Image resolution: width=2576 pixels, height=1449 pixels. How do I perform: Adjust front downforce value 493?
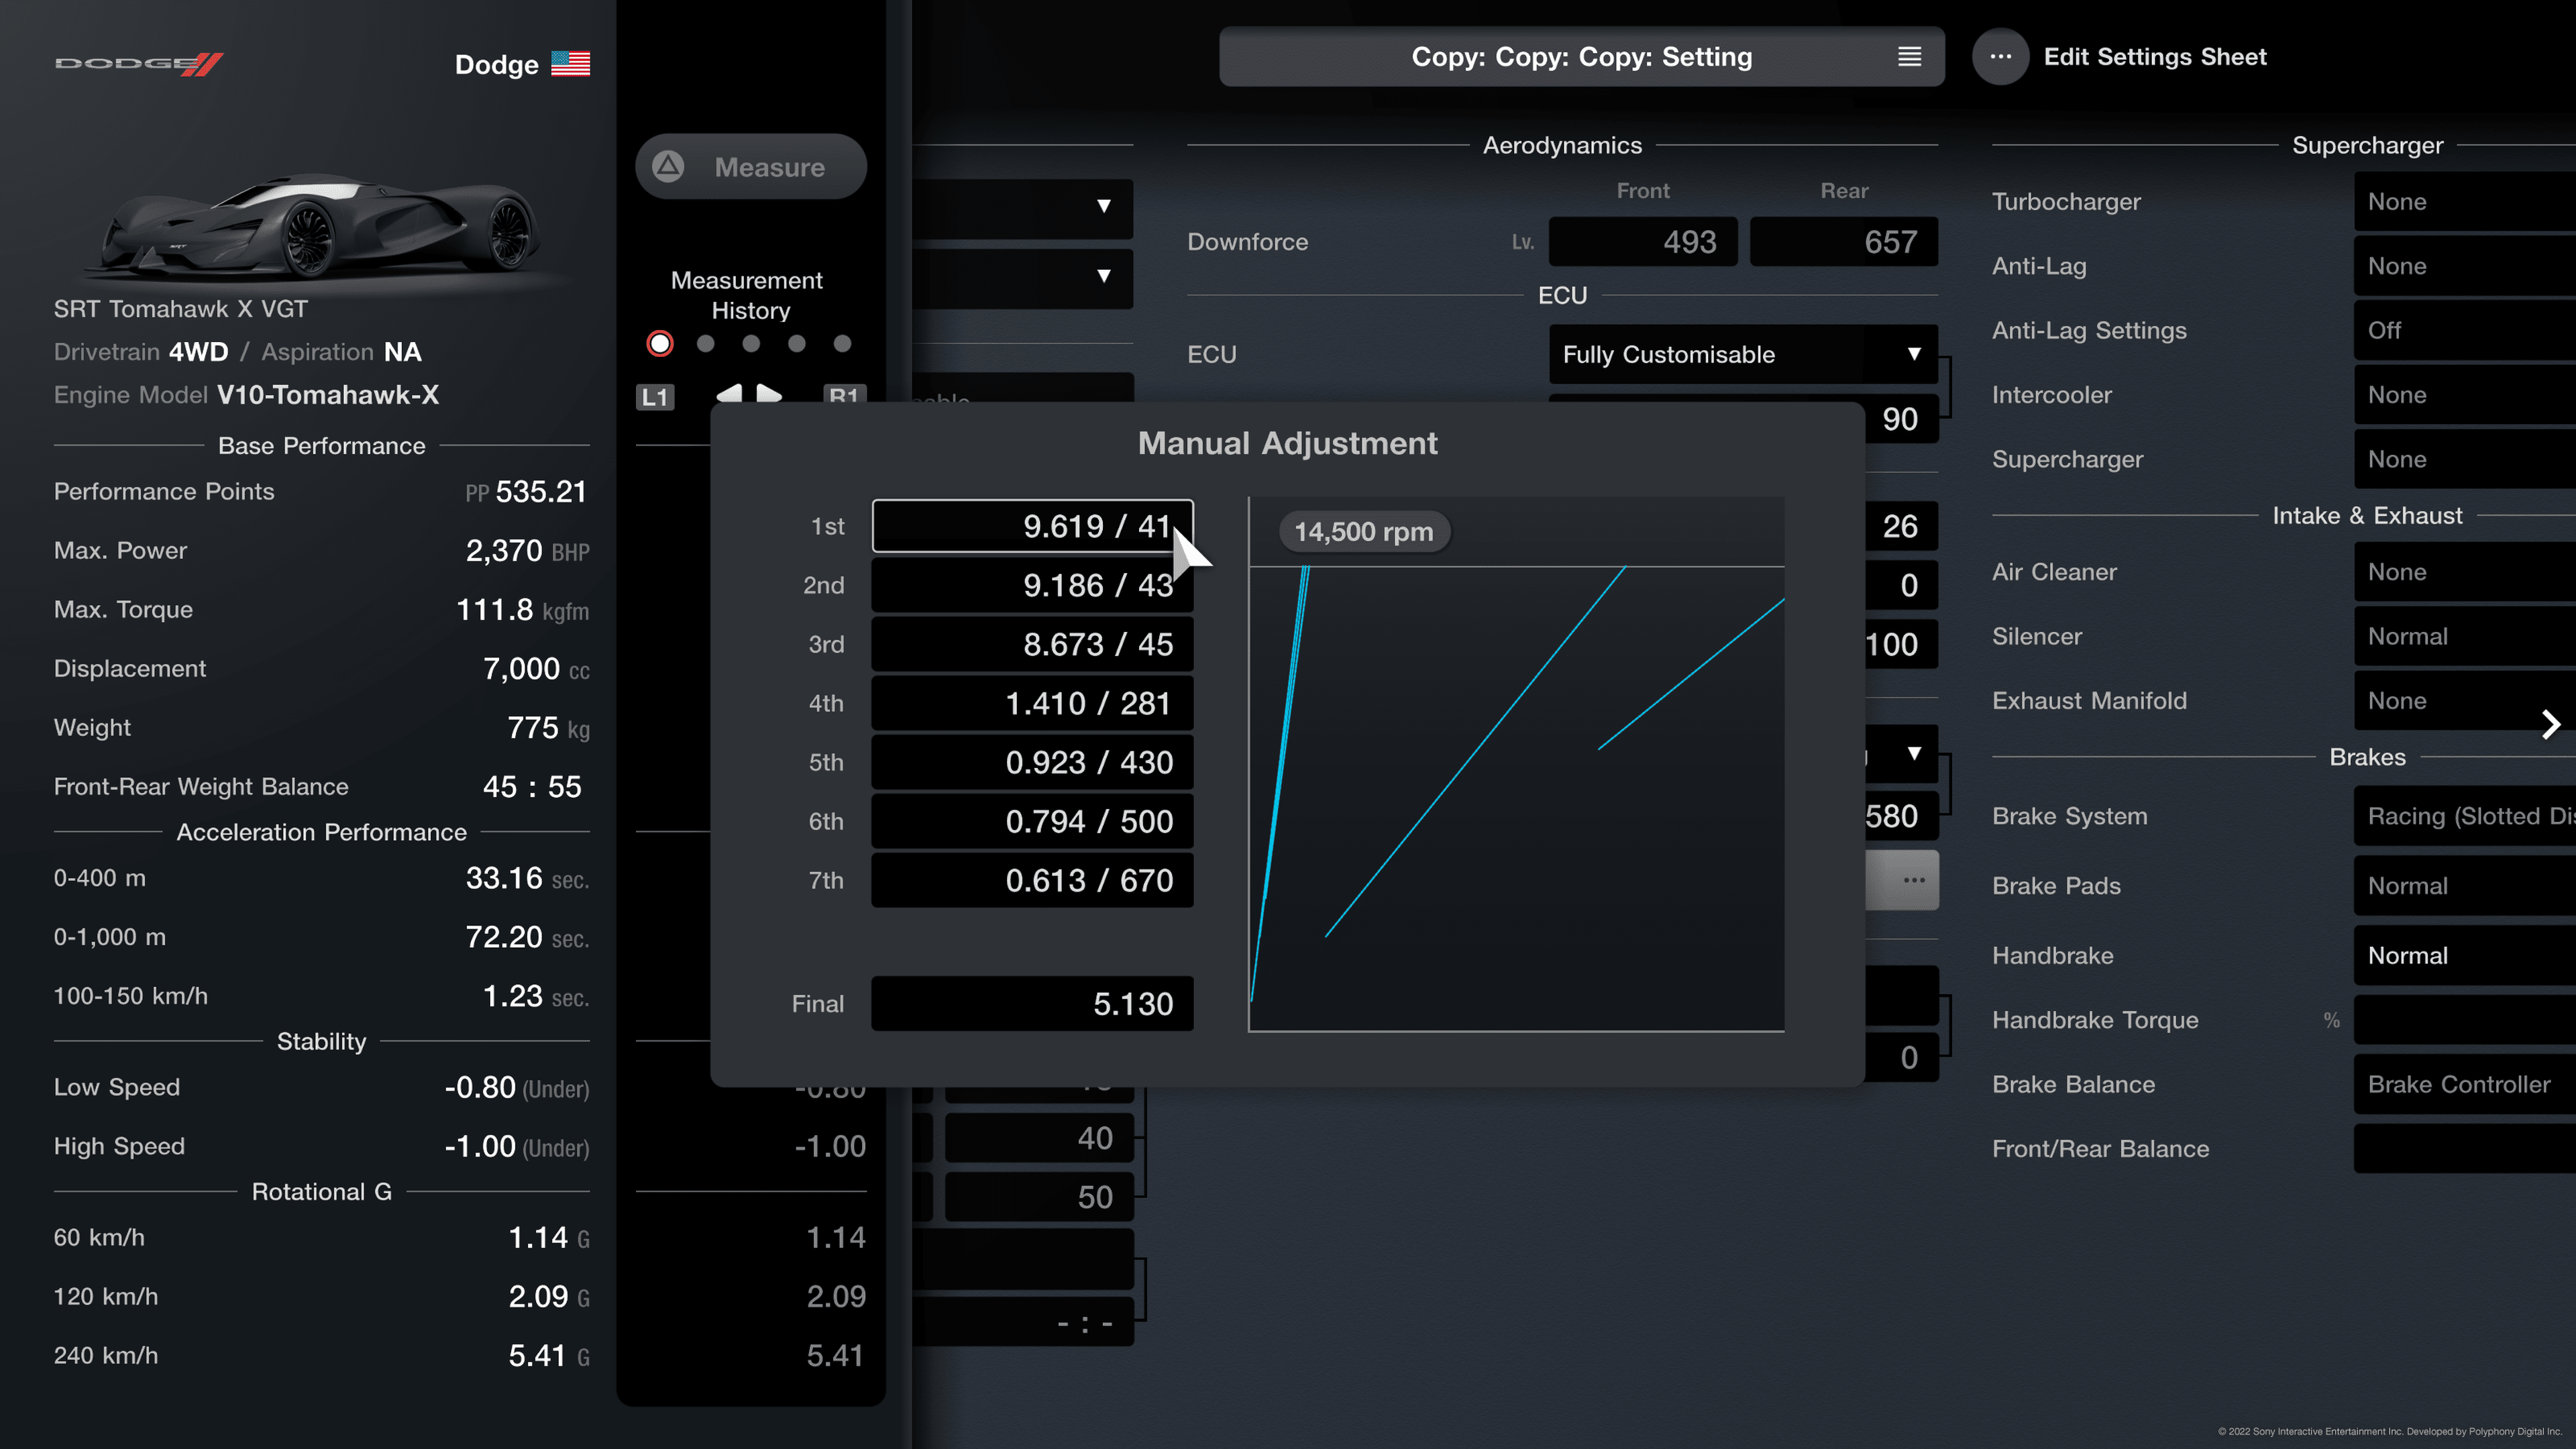[1643, 242]
